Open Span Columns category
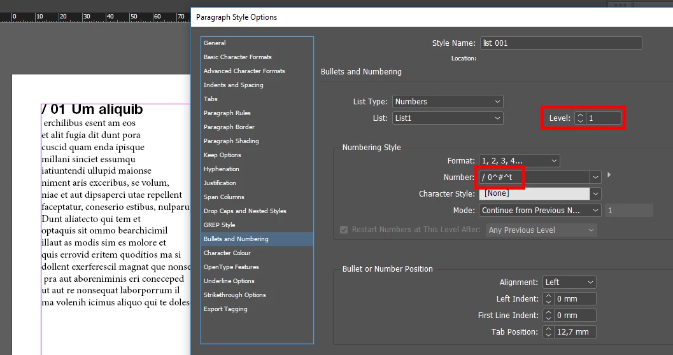 coord(257,197)
